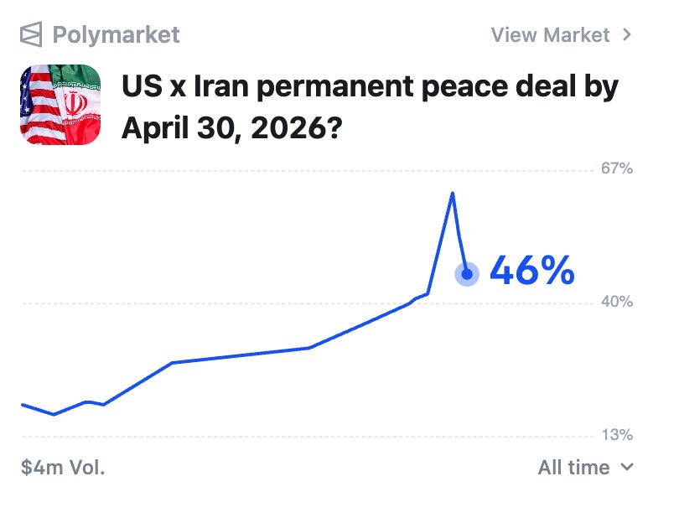
Task: Click the 40% axis label
Action: 617,301
